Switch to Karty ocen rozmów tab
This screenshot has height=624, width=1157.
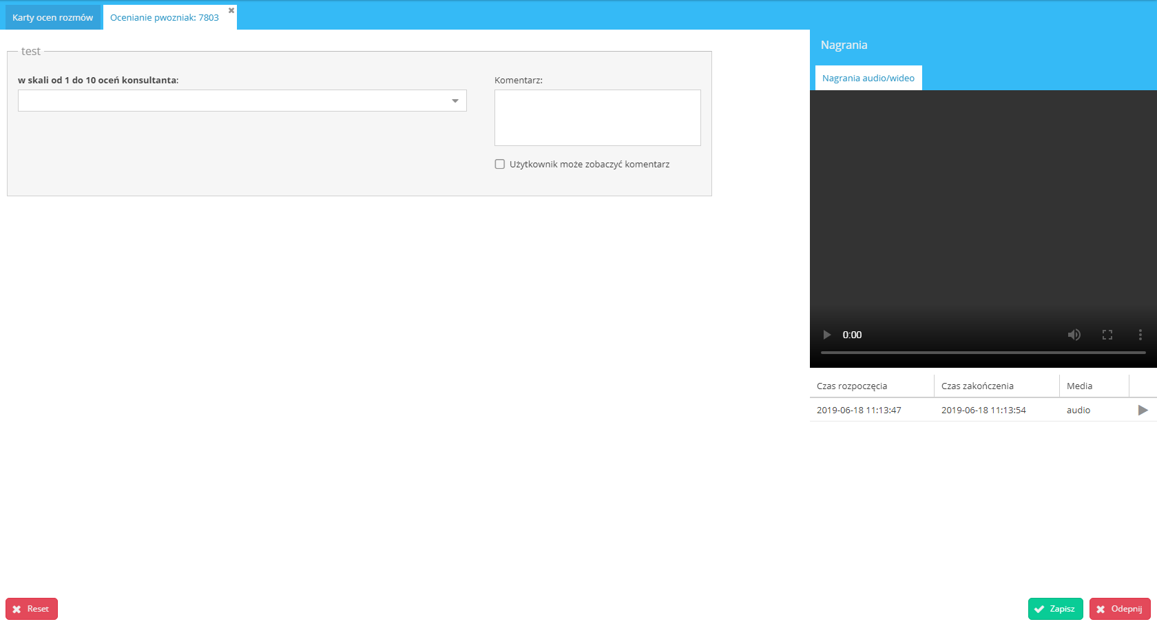coord(53,17)
